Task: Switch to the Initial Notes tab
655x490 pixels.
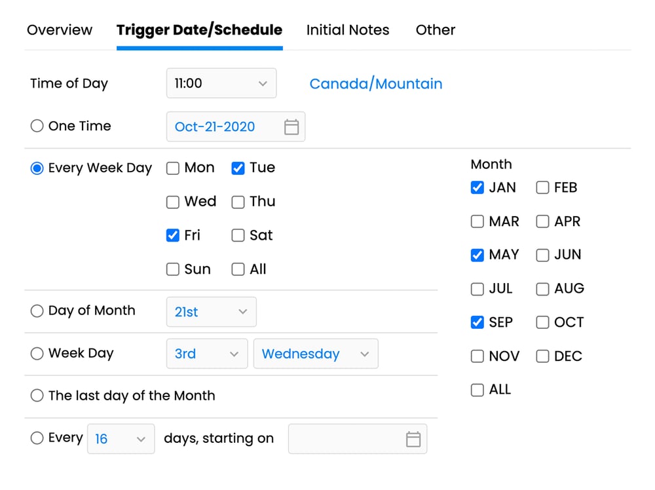Action: 348,29
